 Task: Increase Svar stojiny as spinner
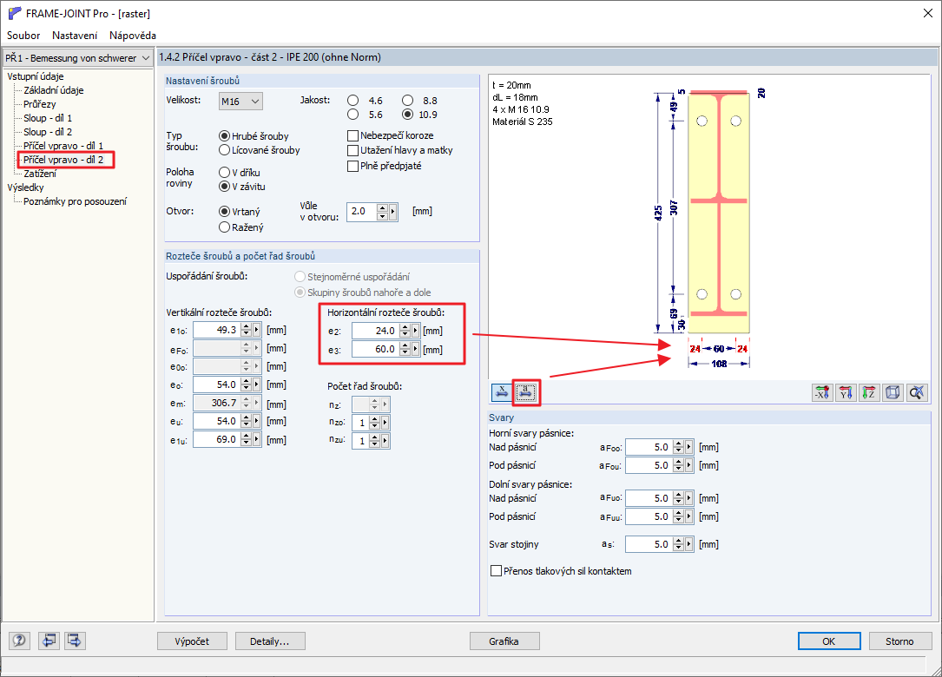pyautogui.click(x=679, y=542)
